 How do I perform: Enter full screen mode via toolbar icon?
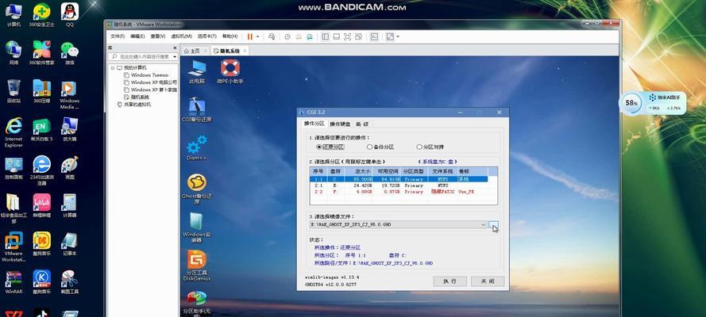click(x=347, y=36)
